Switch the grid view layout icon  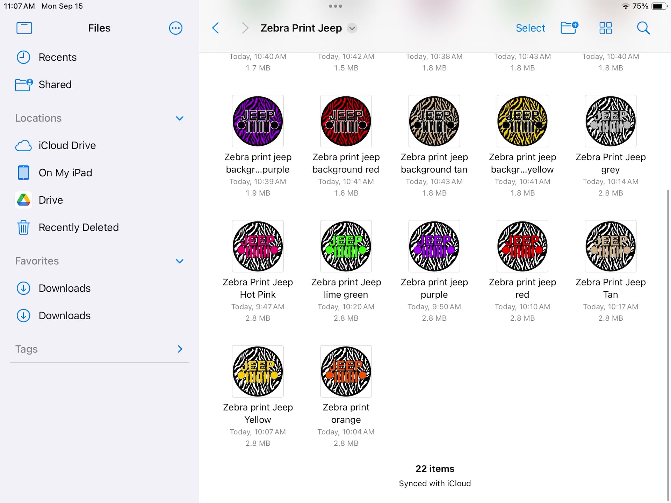(605, 28)
